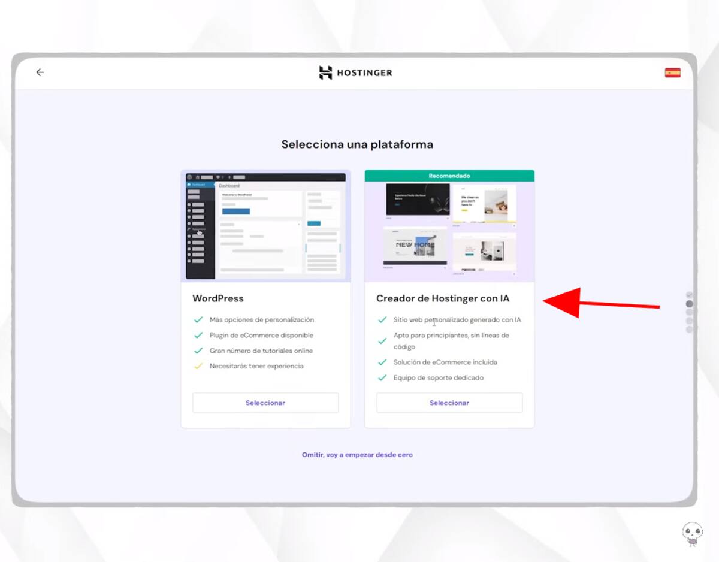Click the "Creador de Hostinger con IA" title
Image resolution: width=719 pixels, height=562 pixels.
(443, 298)
